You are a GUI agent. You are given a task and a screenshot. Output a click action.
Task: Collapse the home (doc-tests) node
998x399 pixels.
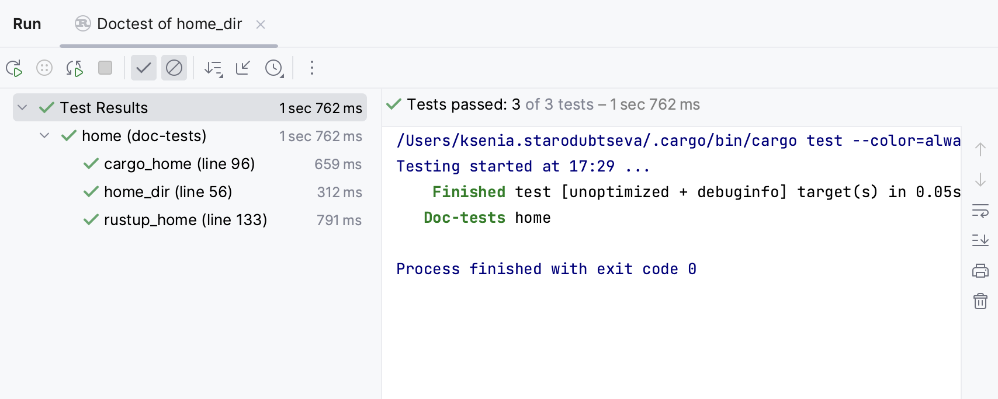[x=44, y=135]
